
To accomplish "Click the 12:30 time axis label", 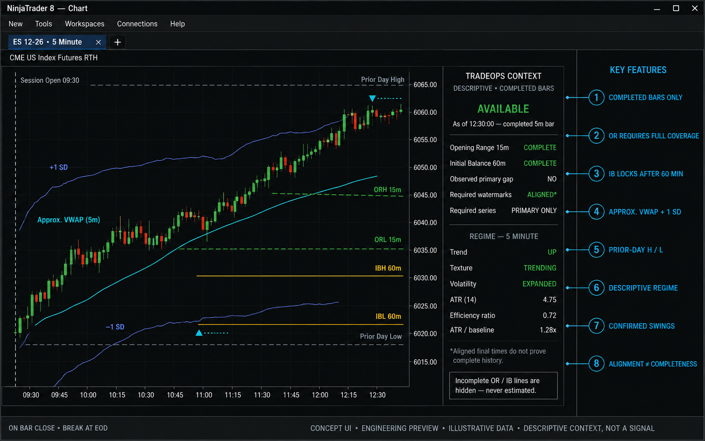I will [x=377, y=395].
